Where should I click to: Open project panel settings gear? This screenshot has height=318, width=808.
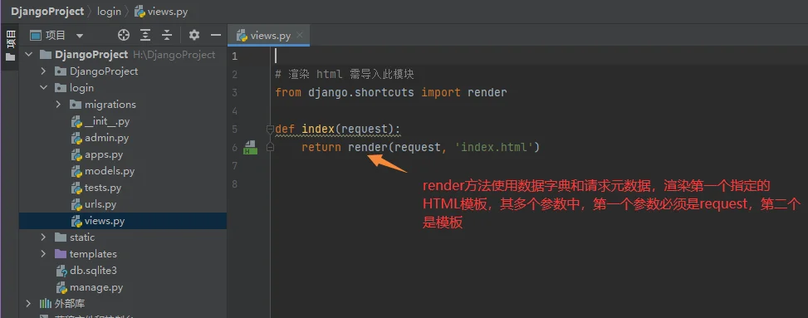coord(193,35)
